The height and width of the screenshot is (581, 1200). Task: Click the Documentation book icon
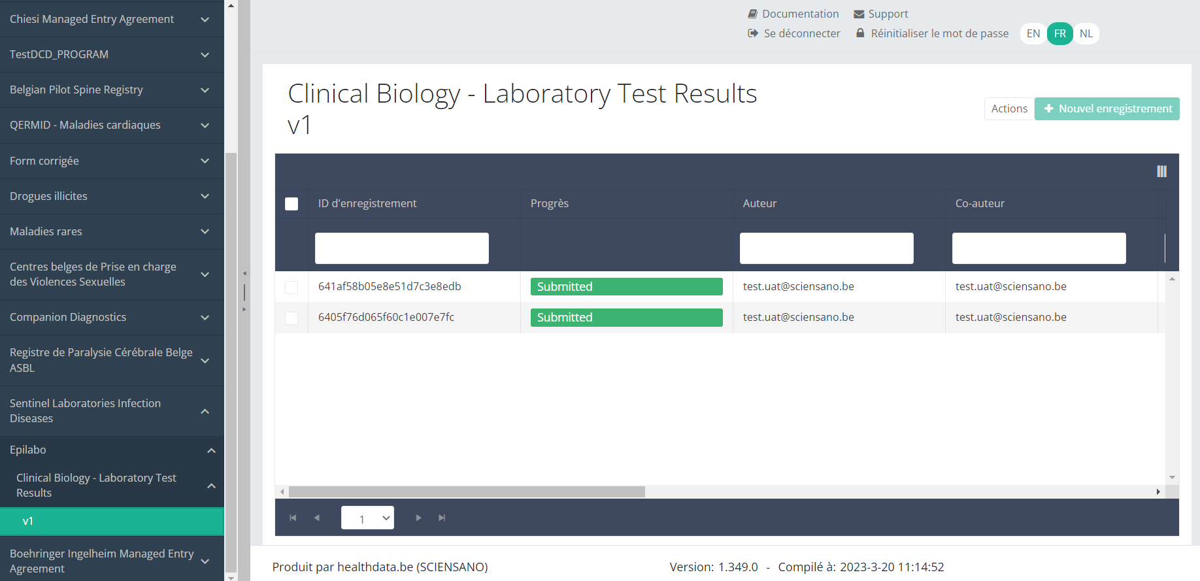pyautogui.click(x=753, y=14)
